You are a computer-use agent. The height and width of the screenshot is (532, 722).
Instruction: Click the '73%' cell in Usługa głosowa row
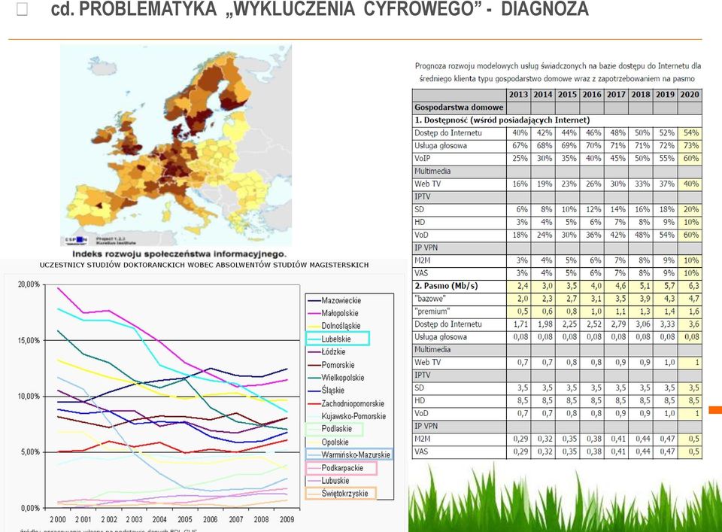tap(690, 145)
